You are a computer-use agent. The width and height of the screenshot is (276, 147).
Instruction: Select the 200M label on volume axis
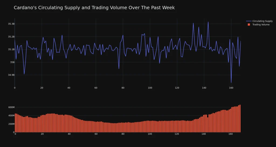(11, 124)
